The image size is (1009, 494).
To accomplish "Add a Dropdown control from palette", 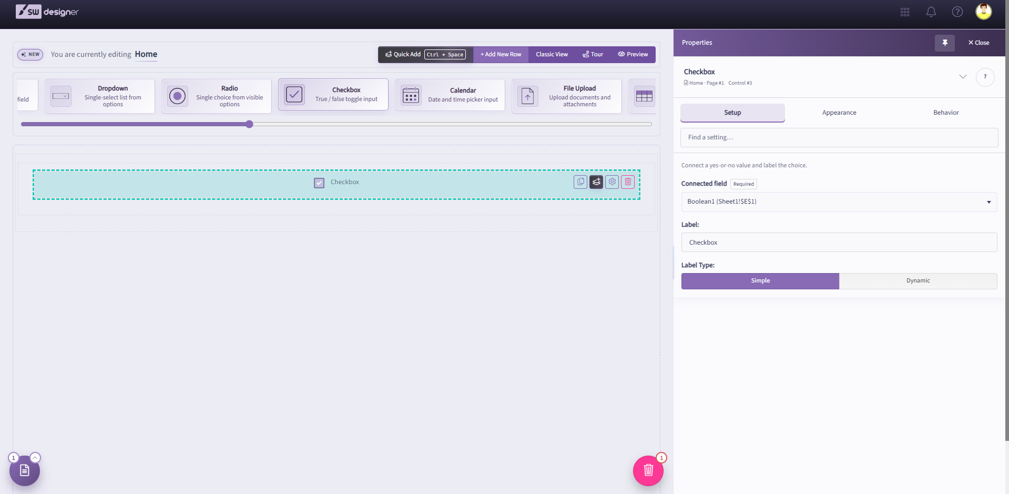I will click(x=100, y=96).
